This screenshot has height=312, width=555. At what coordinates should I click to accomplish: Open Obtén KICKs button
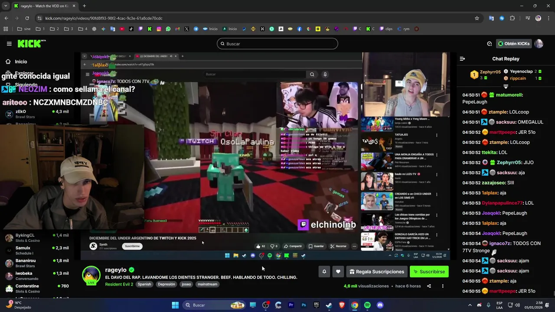pos(514,44)
